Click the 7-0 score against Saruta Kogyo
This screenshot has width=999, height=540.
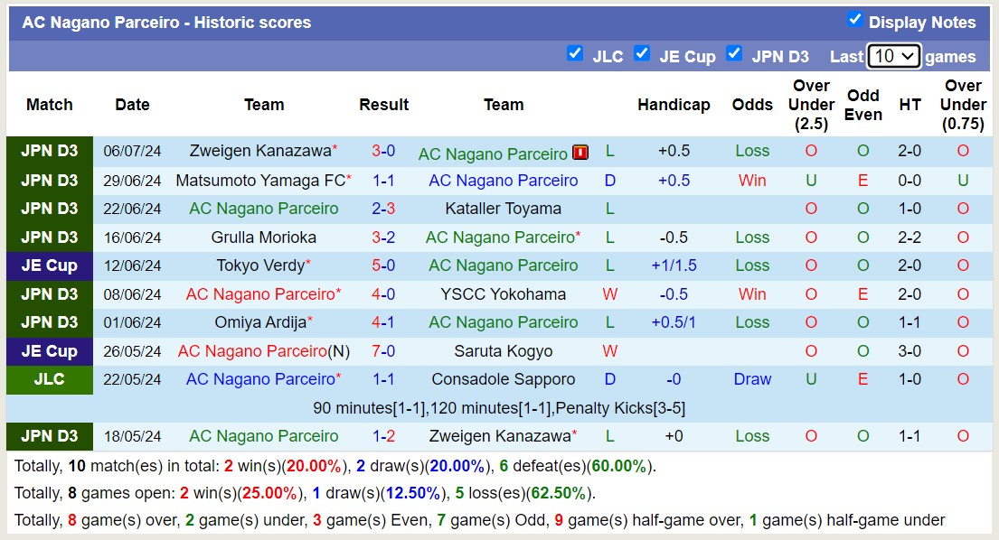click(383, 351)
